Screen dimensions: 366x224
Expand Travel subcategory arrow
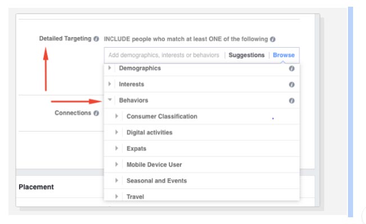[117, 196]
